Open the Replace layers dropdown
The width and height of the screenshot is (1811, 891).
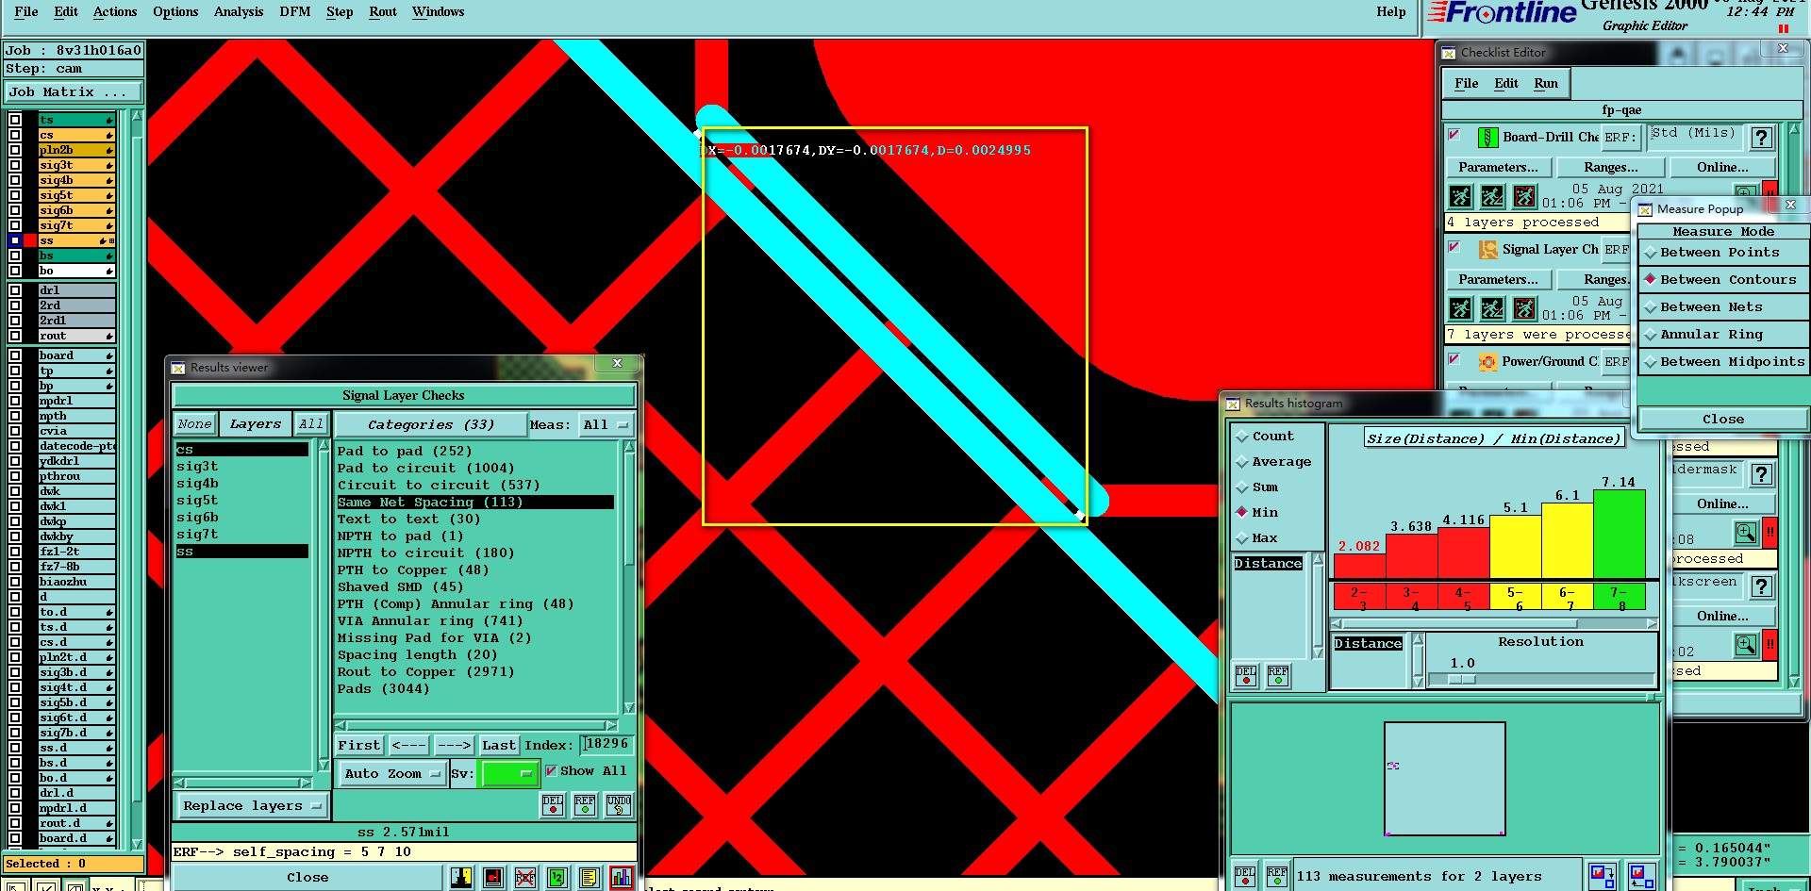point(252,806)
